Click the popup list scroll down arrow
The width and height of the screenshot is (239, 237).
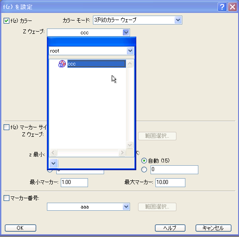[130, 145]
